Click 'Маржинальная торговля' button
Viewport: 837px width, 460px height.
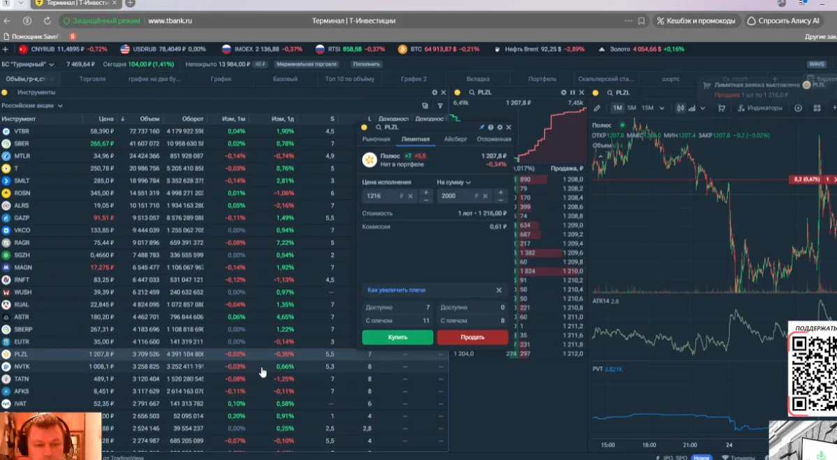click(x=307, y=64)
